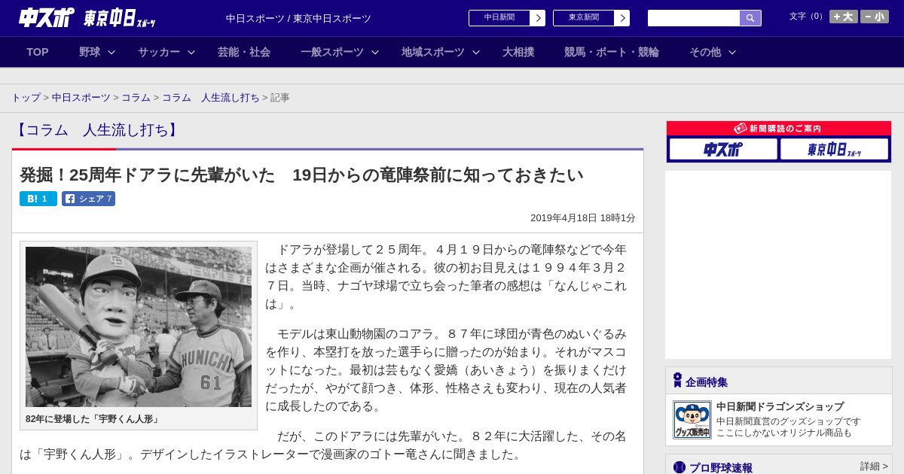Image resolution: width=904 pixels, height=474 pixels.
Task: Open その他 navigation menu
Action: (705, 52)
